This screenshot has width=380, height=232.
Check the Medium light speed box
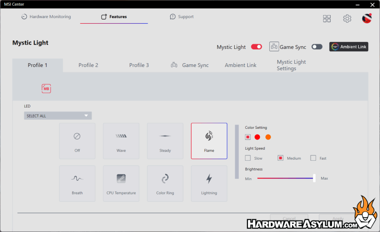click(280, 158)
